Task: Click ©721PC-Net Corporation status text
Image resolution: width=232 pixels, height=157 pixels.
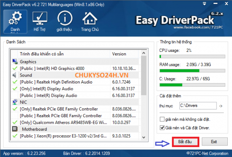Action: (x=207, y=153)
